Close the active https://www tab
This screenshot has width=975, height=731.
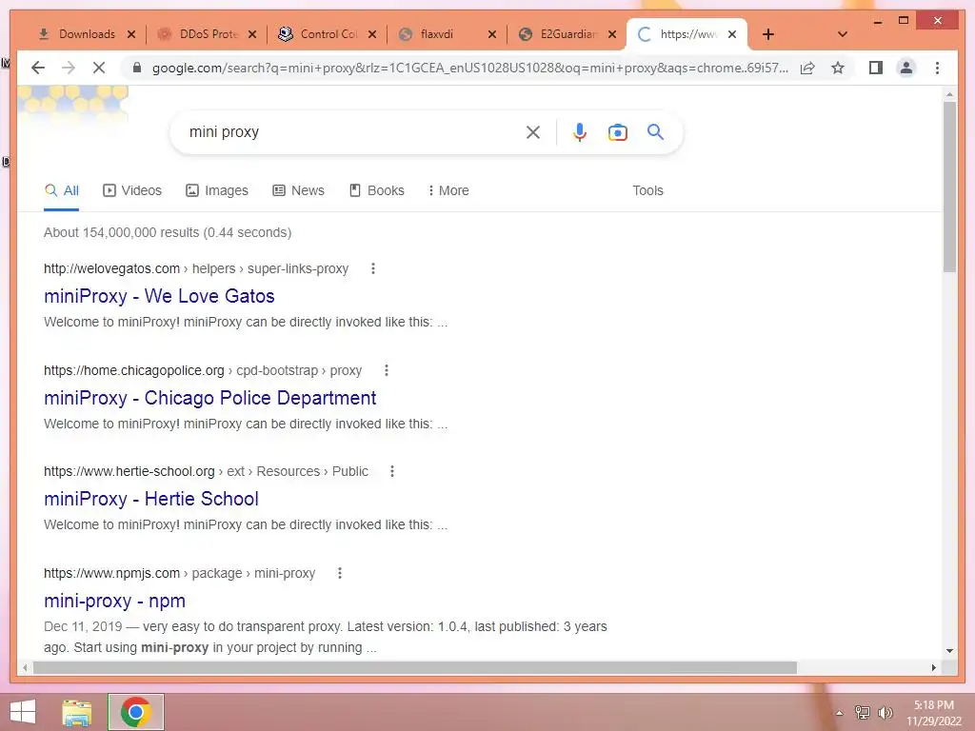point(732,34)
